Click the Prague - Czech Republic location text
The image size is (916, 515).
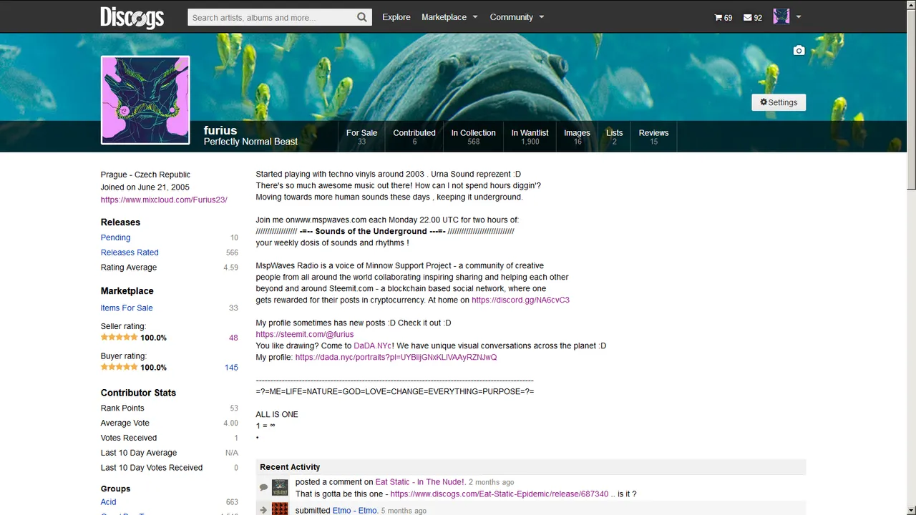[x=145, y=175]
